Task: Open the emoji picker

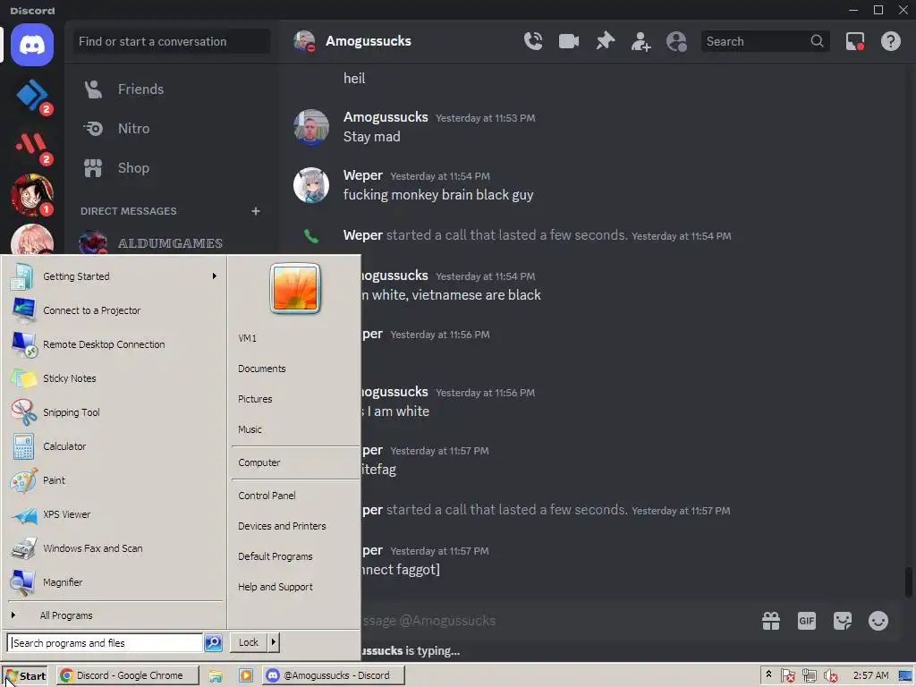Action: pyautogui.click(x=878, y=621)
